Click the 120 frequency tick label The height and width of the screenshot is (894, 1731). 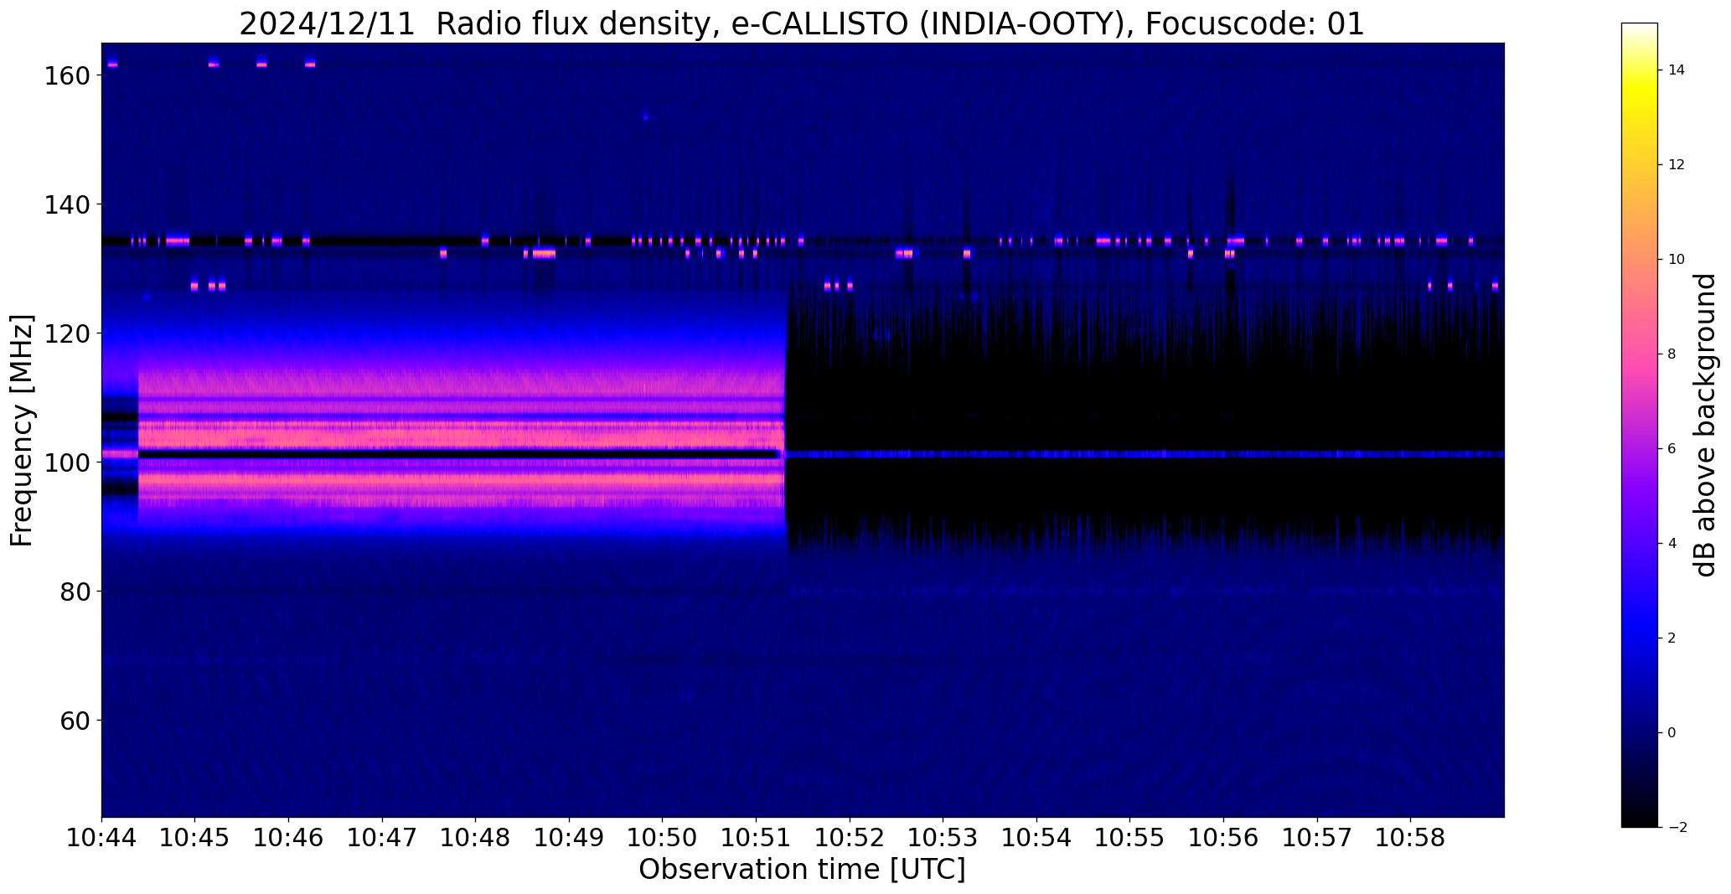pyautogui.click(x=65, y=333)
